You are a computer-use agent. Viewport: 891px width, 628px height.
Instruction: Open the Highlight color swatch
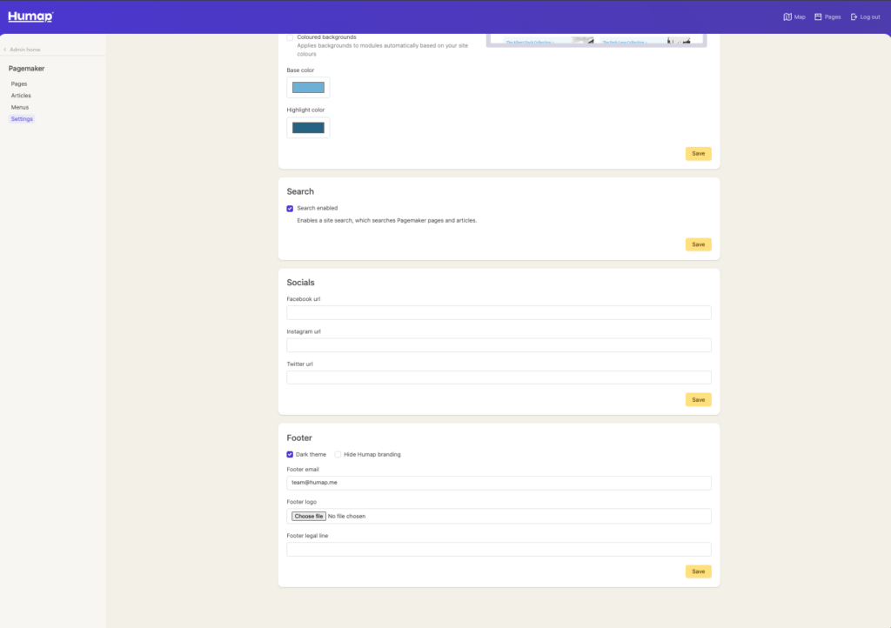(308, 128)
